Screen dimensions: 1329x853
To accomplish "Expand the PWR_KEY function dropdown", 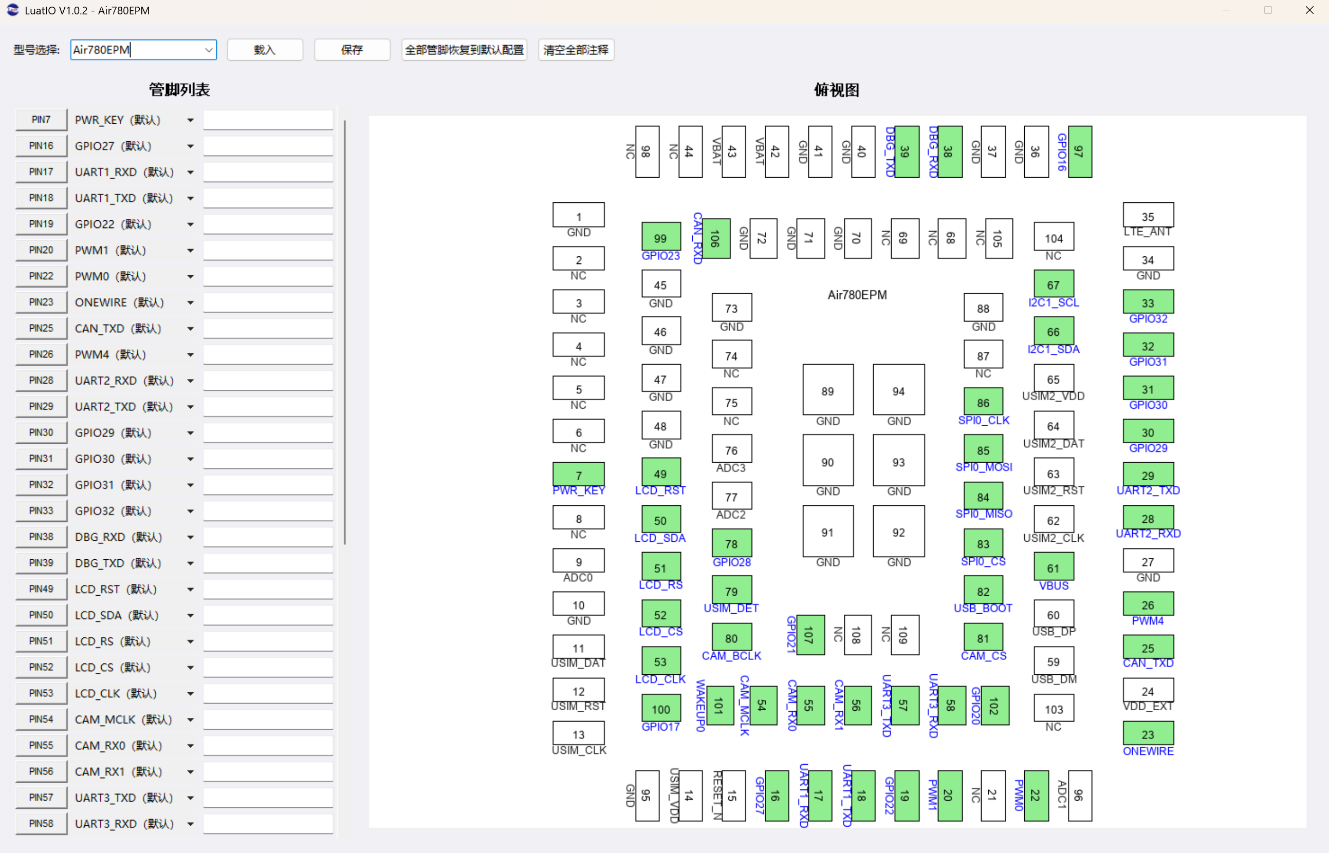I will click(190, 120).
